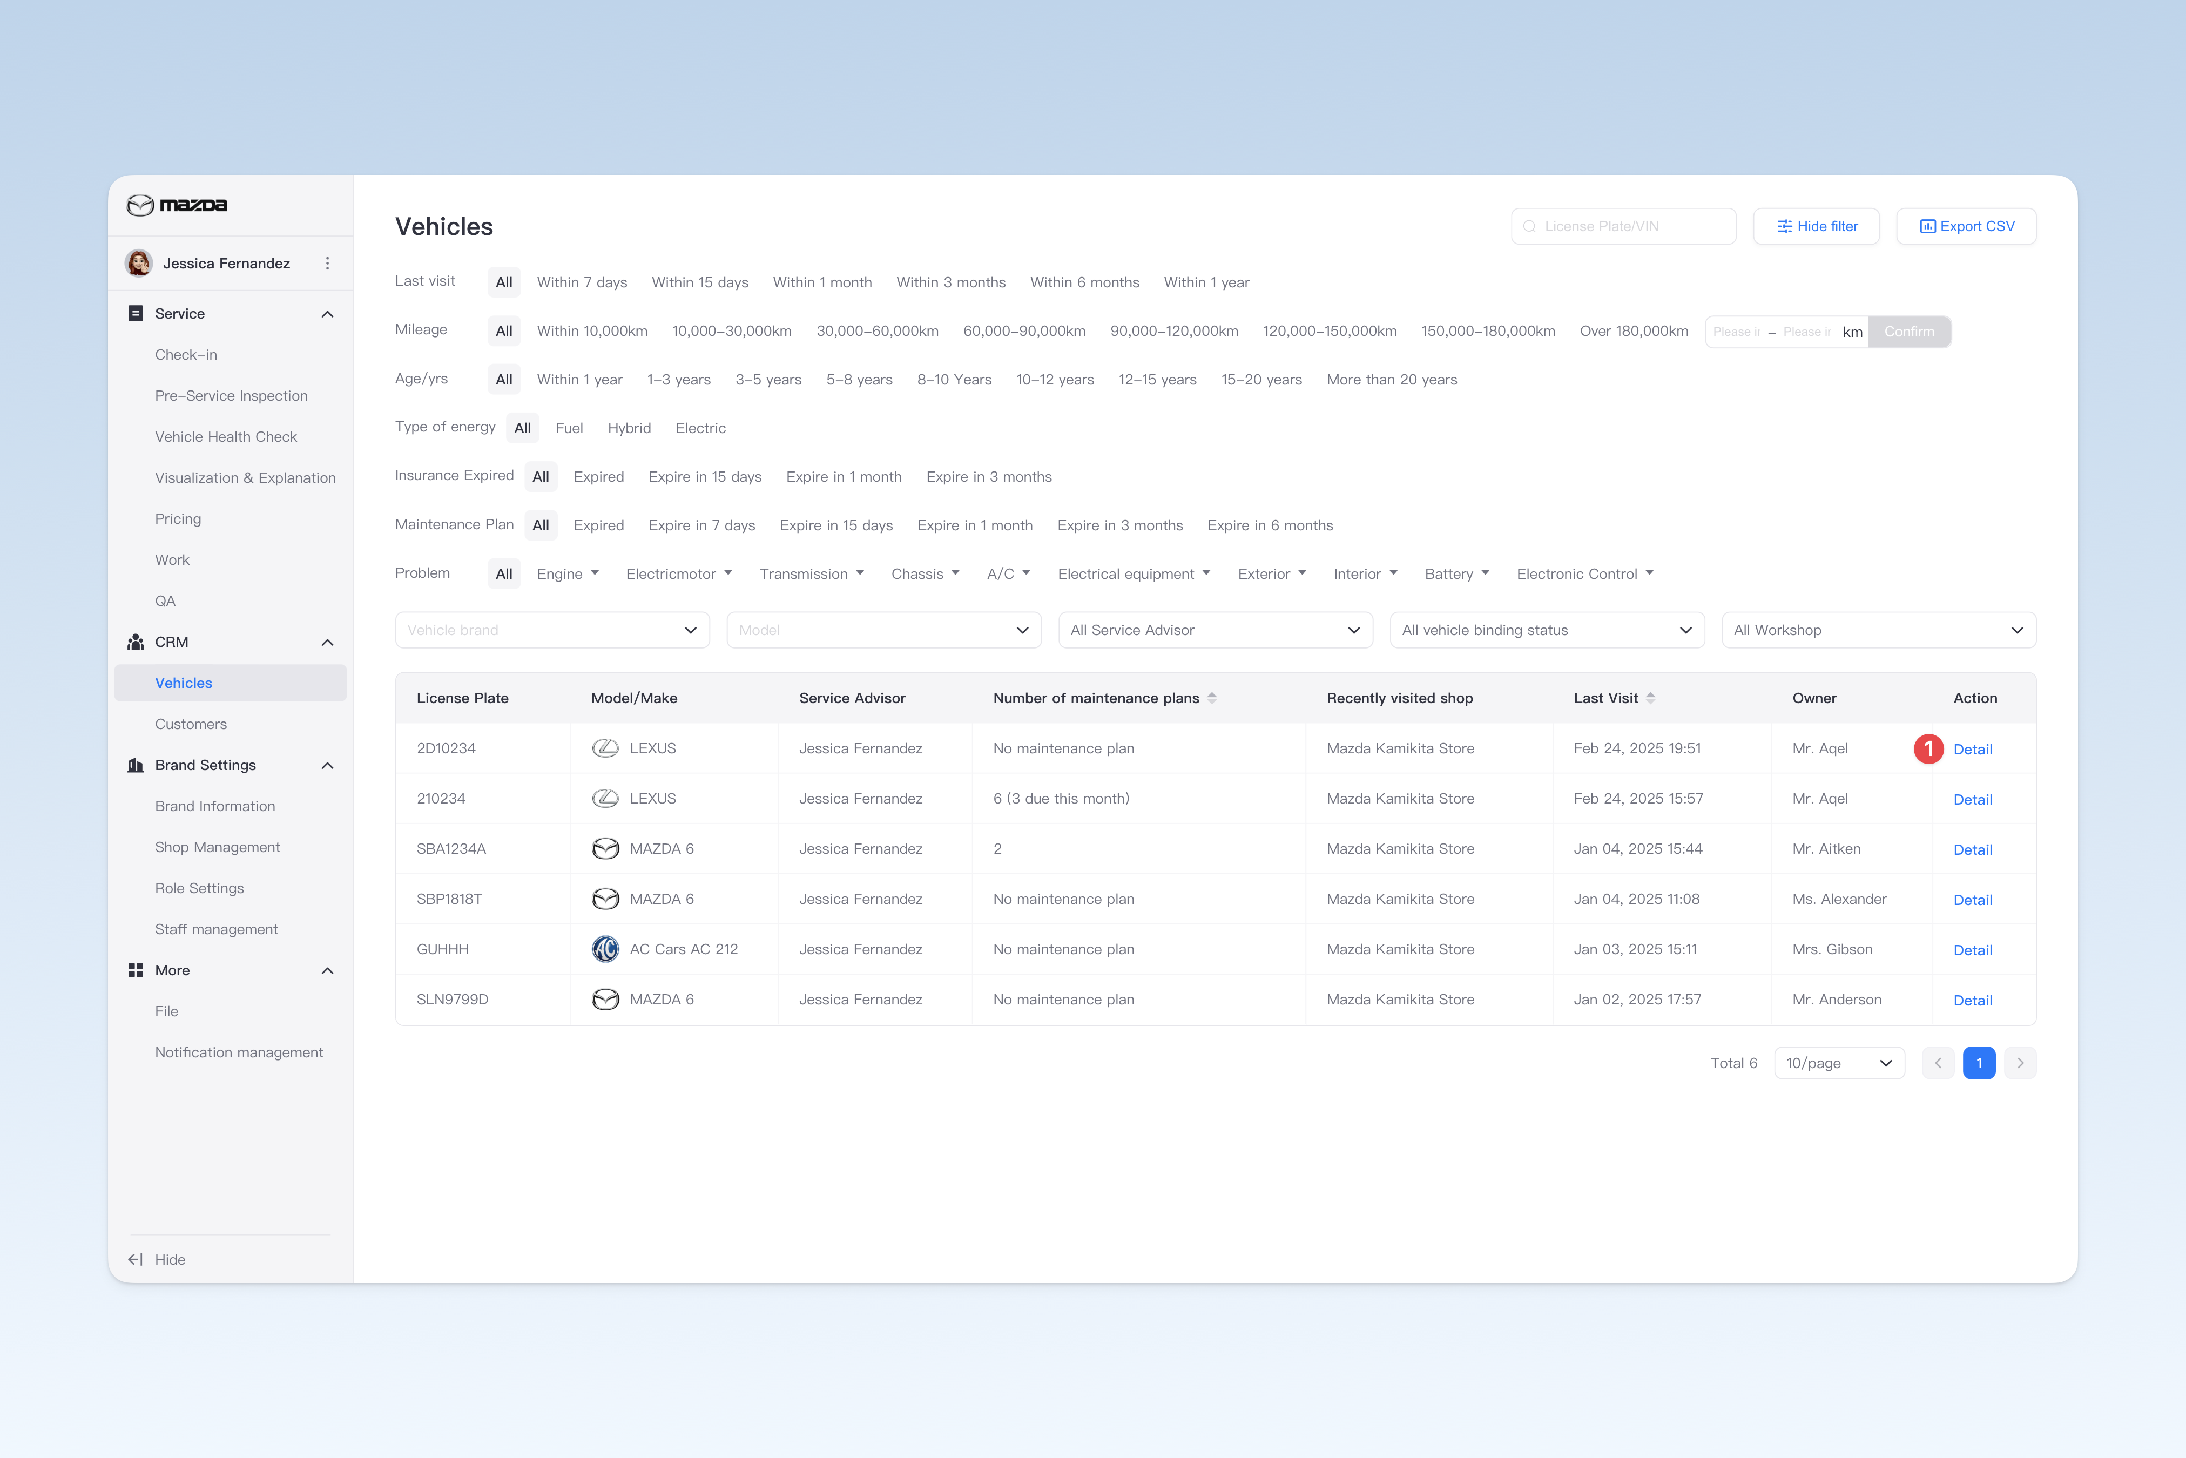Click the Brand Settings building icon
The image size is (2186, 1458).
click(x=136, y=765)
